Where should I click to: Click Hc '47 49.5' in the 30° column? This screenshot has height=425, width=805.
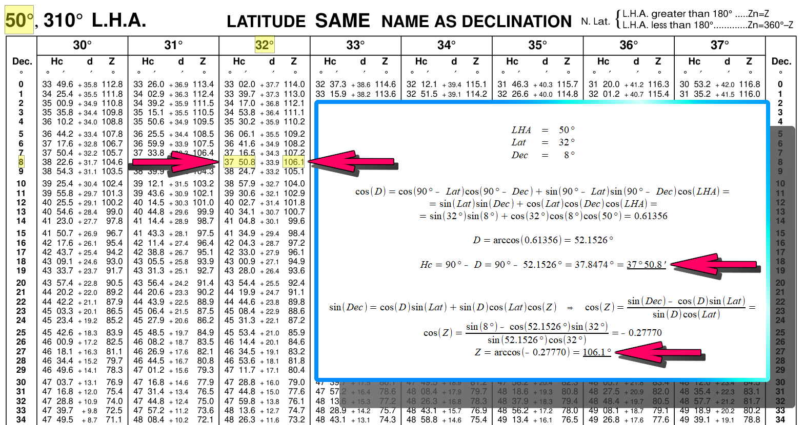click(x=57, y=420)
